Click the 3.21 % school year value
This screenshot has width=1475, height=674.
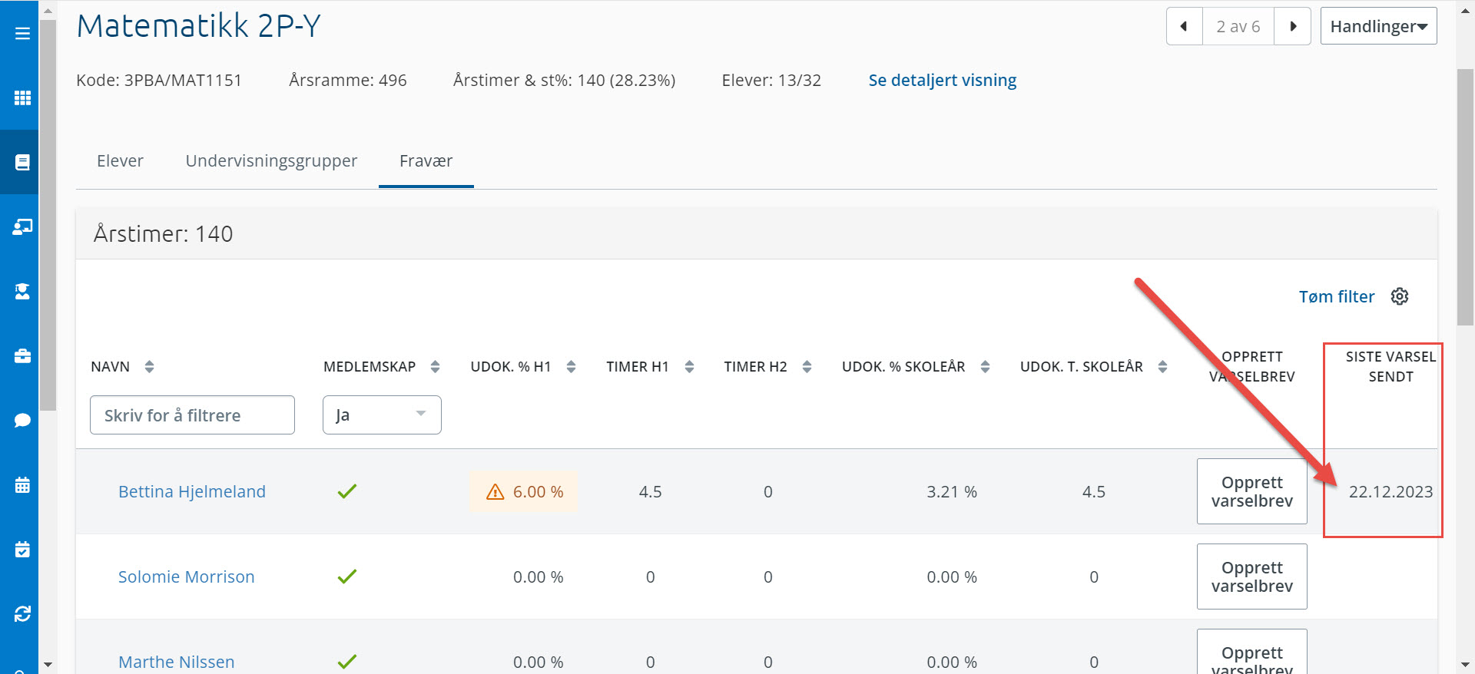point(951,492)
